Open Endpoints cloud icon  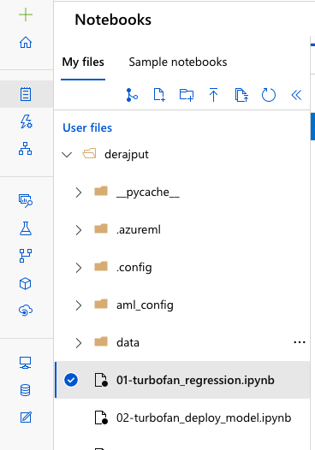(x=26, y=311)
